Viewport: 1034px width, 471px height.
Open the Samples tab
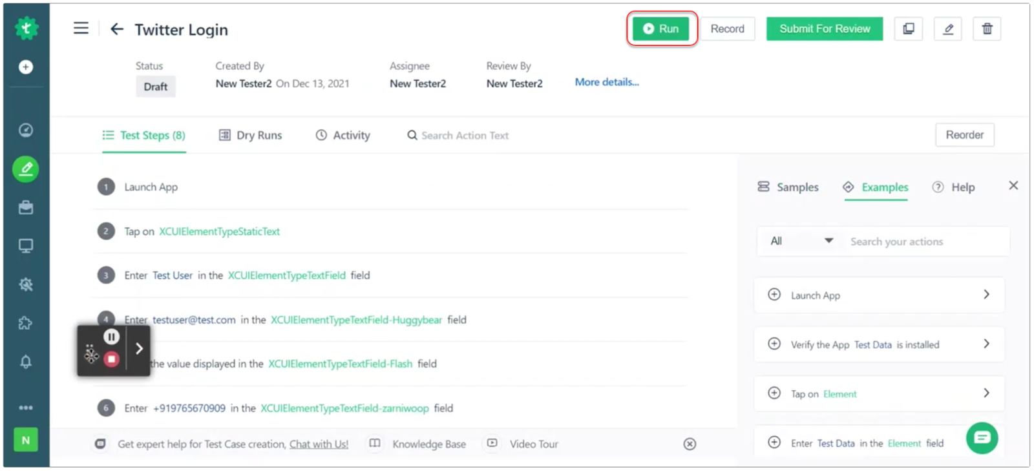[x=788, y=187]
